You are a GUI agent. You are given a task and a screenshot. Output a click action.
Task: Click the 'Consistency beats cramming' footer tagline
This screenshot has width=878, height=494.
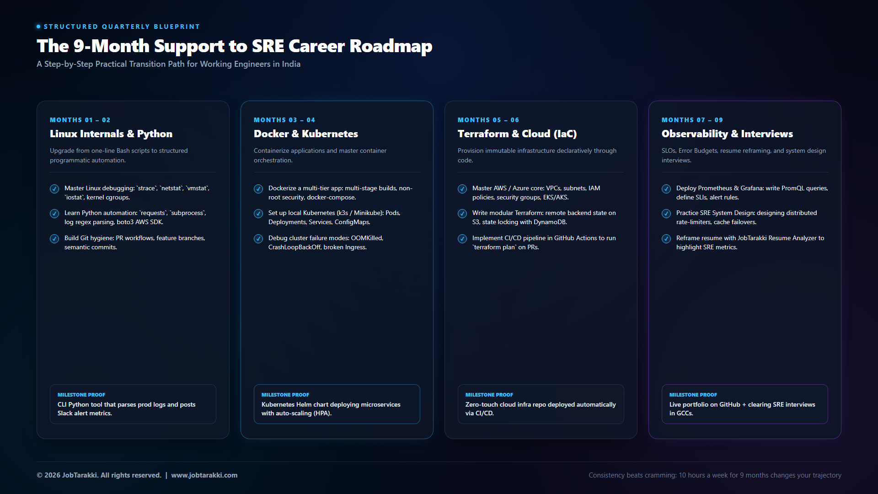pos(715,475)
